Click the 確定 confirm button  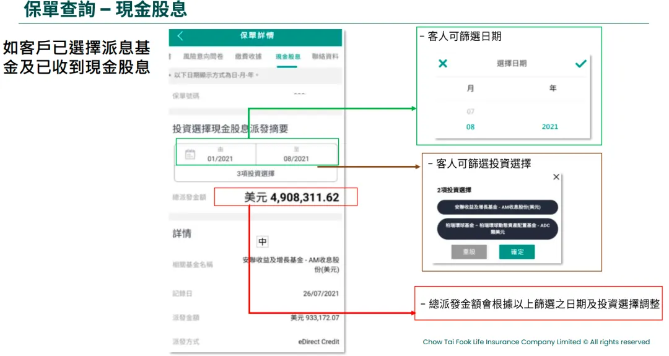tap(517, 252)
